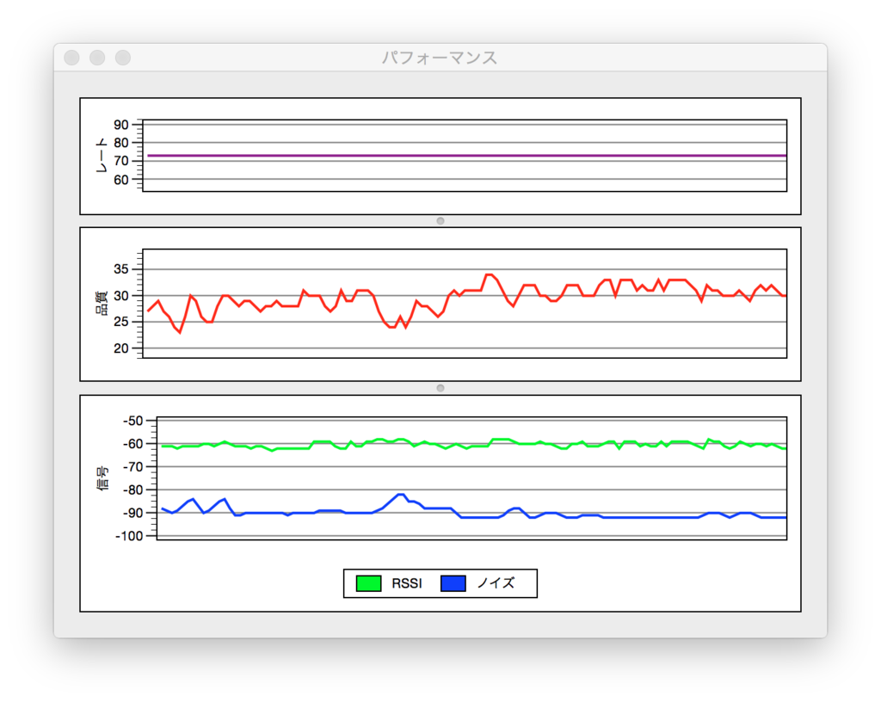
Task: Click the purple rate line in レート graph
Action: 466,156
